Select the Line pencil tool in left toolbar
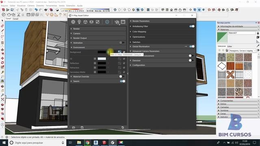The height and width of the screenshot is (146, 260). pos(2,31)
